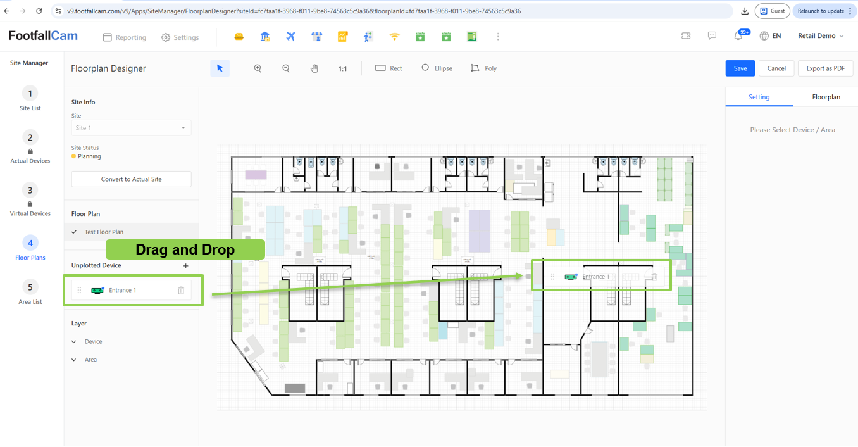
Task: Click the zoom in magnifier
Action: pos(258,68)
